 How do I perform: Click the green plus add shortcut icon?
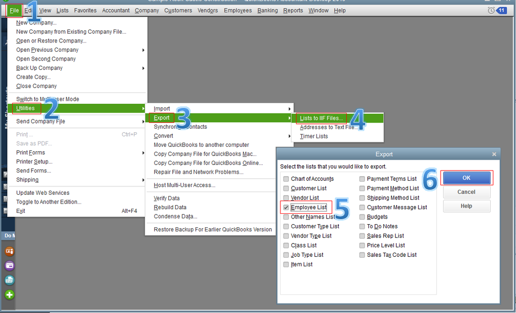[x=9, y=294]
